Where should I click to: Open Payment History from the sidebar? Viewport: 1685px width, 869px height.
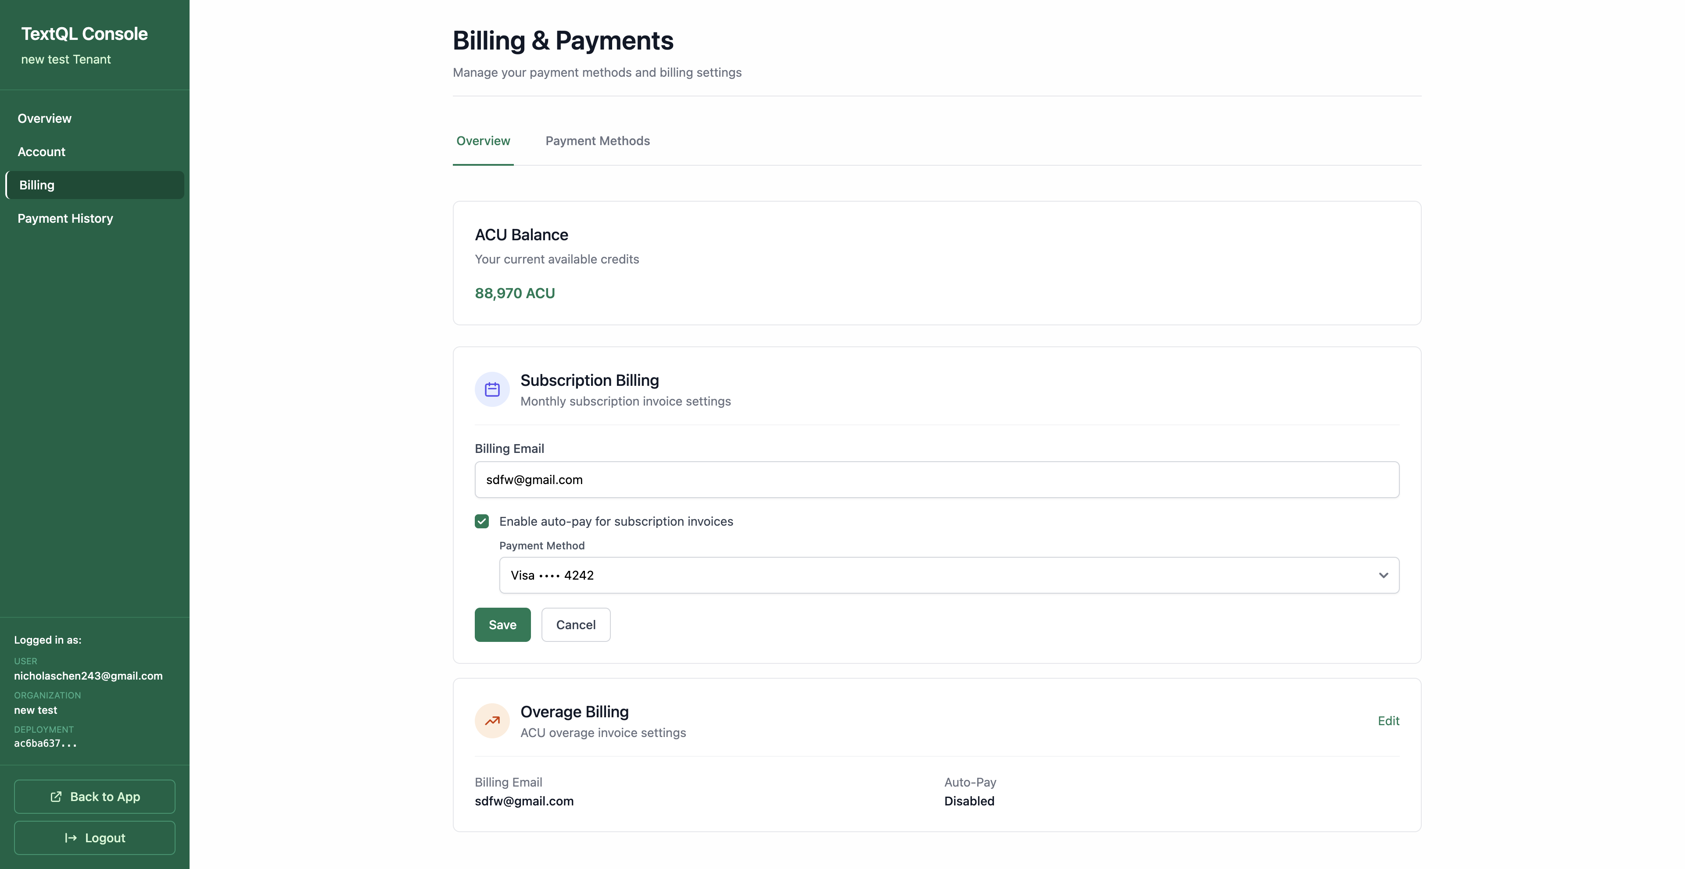[65, 217]
